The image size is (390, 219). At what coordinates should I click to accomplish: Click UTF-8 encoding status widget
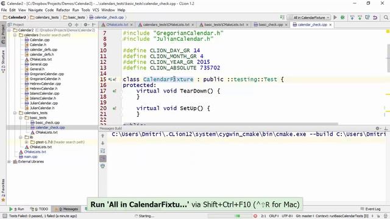point(287,216)
